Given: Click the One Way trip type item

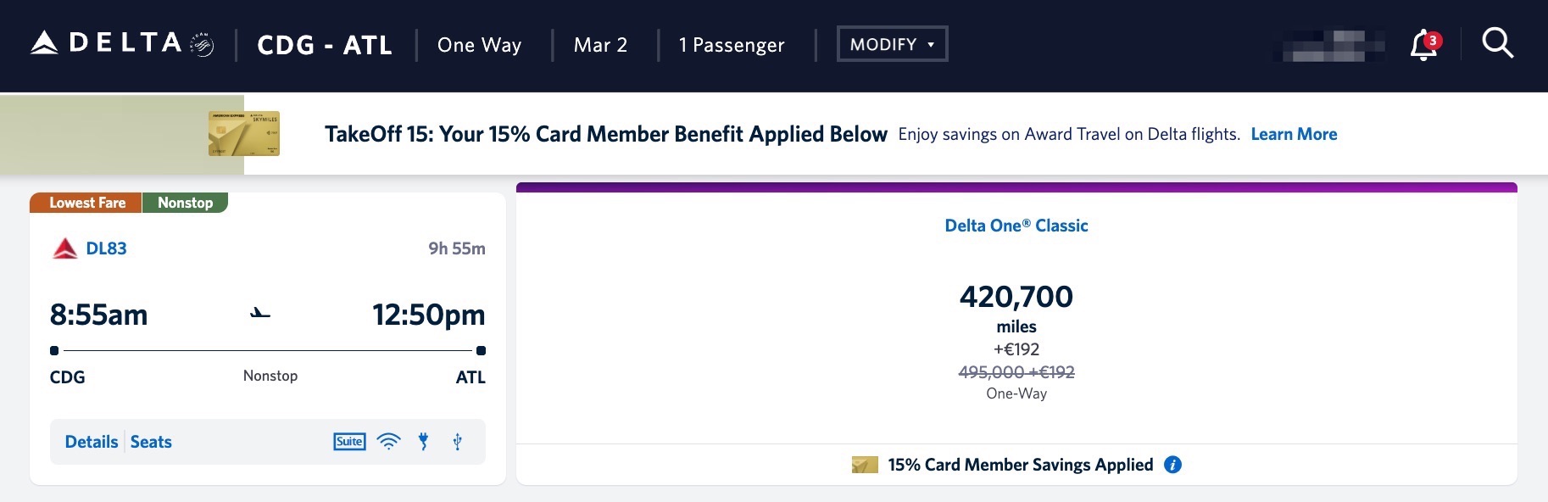Looking at the screenshot, I should tap(479, 45).
